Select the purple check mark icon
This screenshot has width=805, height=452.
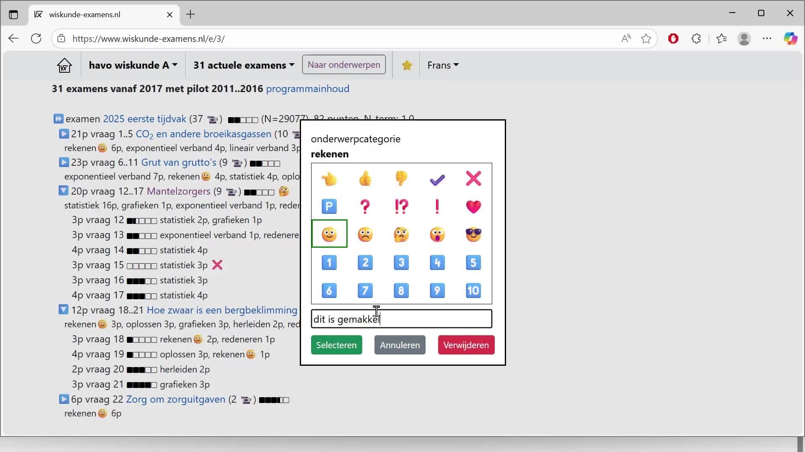(437, 180)
